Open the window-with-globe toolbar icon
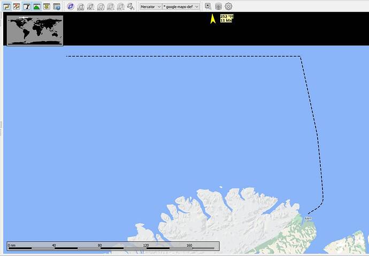This screenshot has height=256, width=369. click(x=56, y=6)
